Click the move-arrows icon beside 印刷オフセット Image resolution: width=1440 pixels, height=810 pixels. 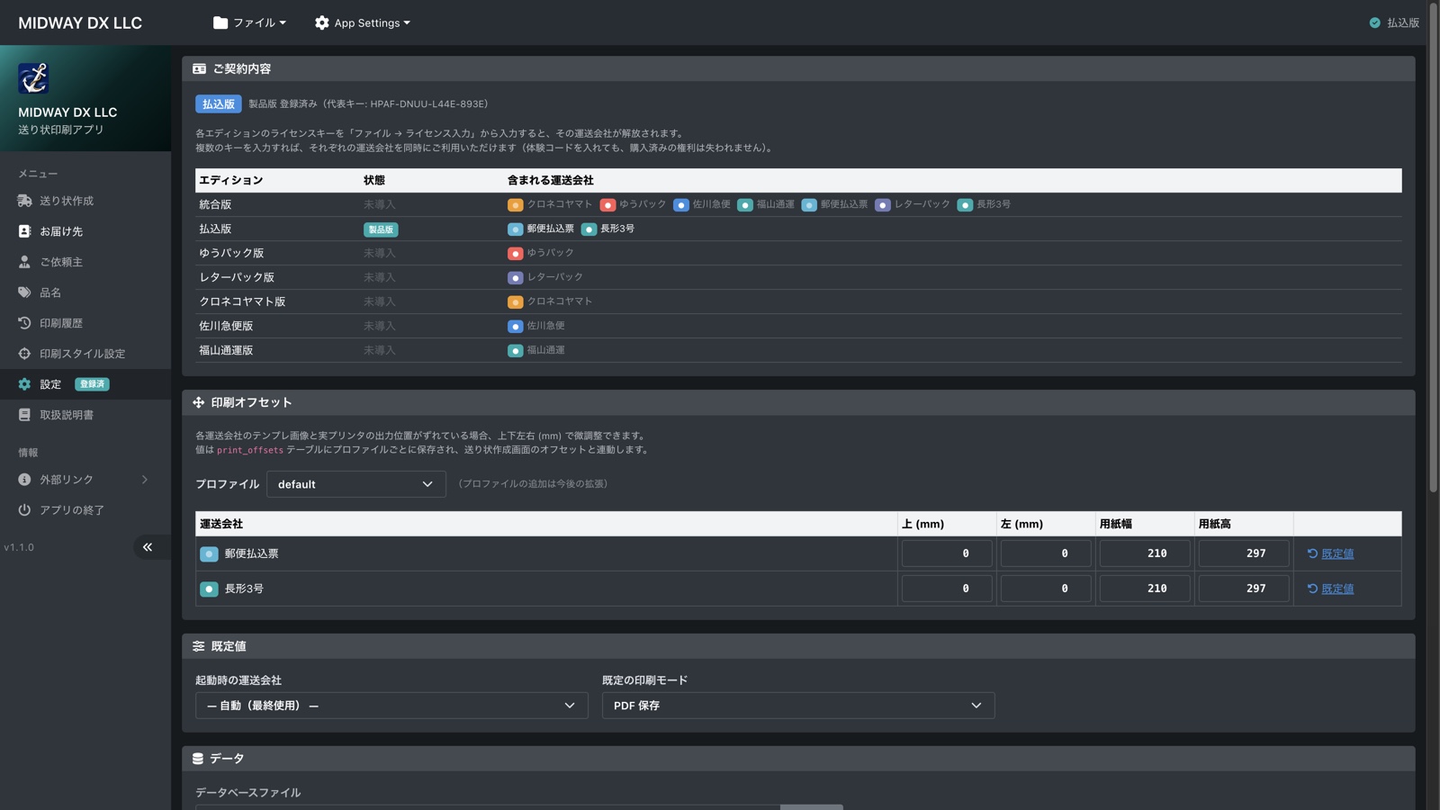pyautogui.click(x=198, y=402)
